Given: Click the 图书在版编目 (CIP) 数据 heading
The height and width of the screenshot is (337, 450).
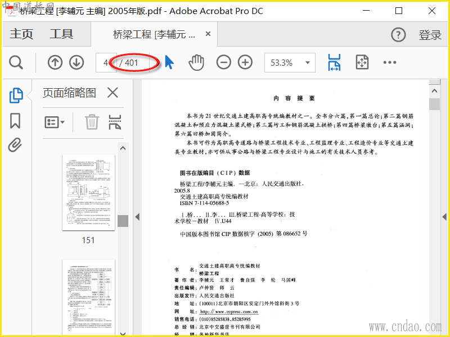Looking at the screenshot, I should 215,173.
